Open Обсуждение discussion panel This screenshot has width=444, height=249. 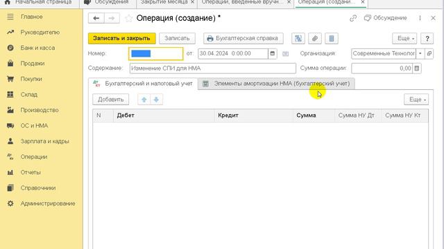[386, 18]
